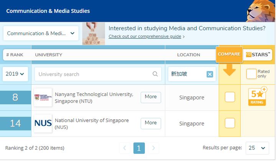
Task: Open the Communication & Medi... subject dropdown
Action: pos(41,33)
